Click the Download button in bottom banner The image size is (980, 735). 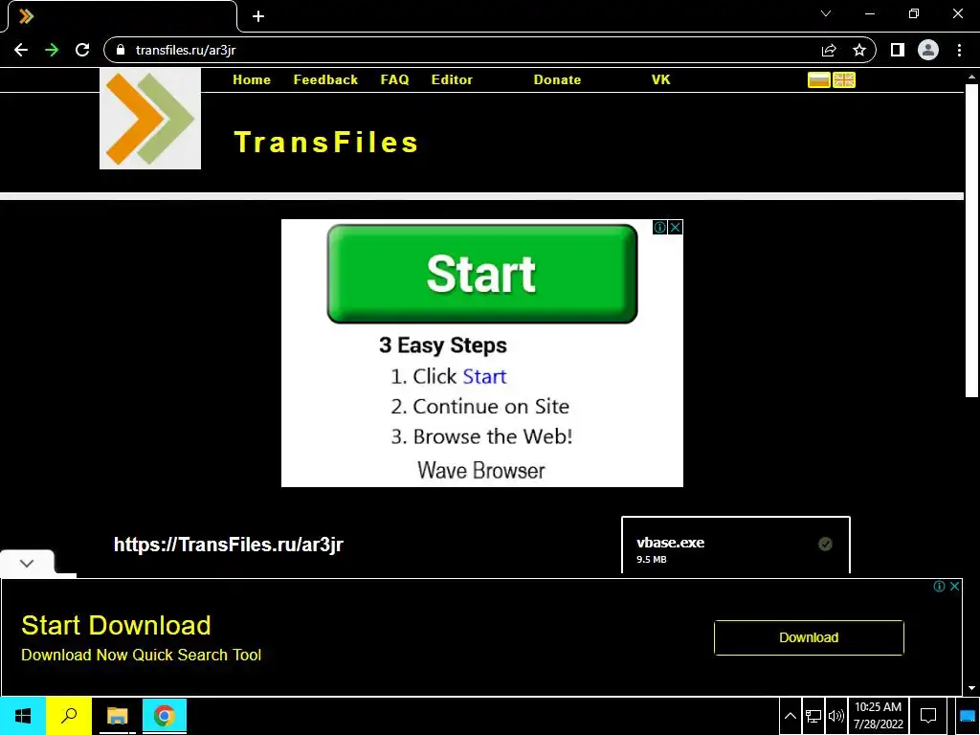coord(809,637)
